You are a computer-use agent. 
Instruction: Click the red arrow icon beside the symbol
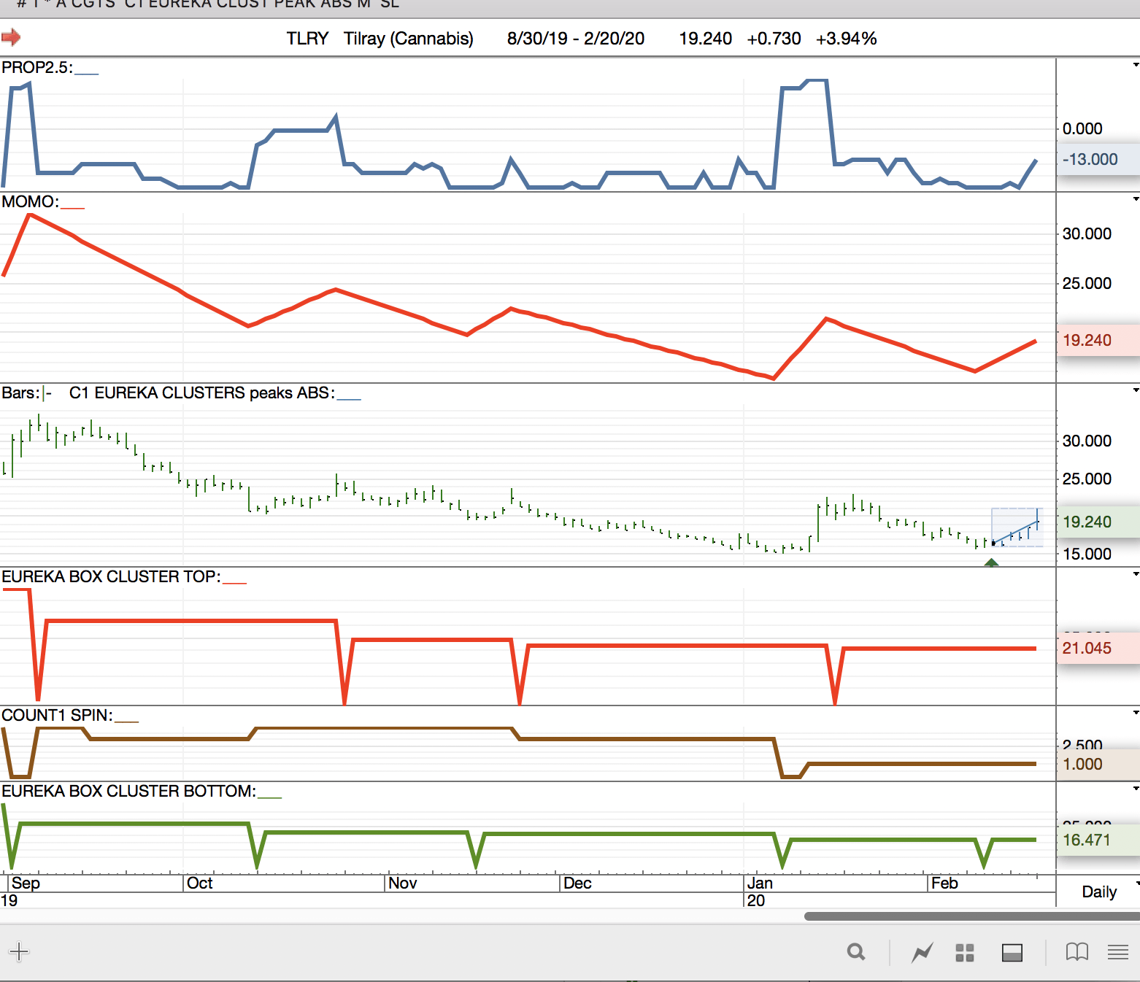tap(11, 37)
